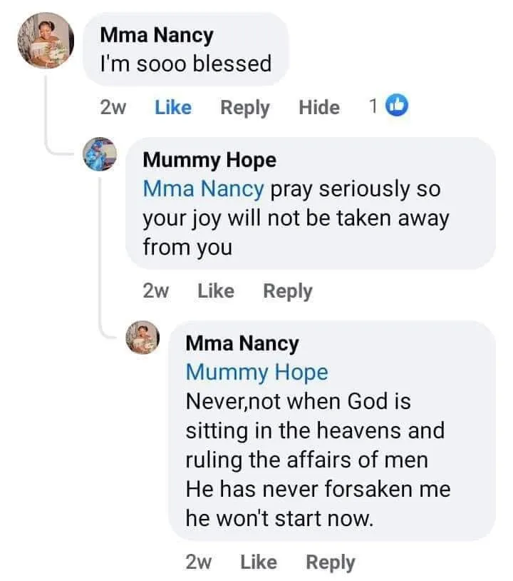Reply to the "I'm sooo blessed" comment
Viewport: 513px width, 581px height.
(x=245, y=108)
